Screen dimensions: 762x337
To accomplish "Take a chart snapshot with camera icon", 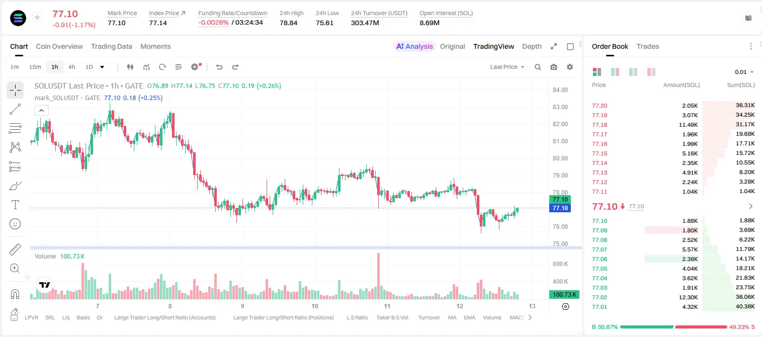I will 554,67.
